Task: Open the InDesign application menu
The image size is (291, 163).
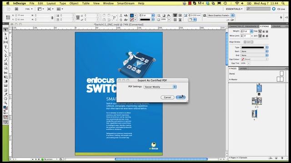Action: tap(20, 3)
